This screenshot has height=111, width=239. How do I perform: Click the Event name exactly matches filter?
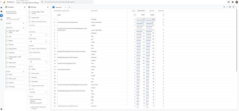(x=38, y=101)
